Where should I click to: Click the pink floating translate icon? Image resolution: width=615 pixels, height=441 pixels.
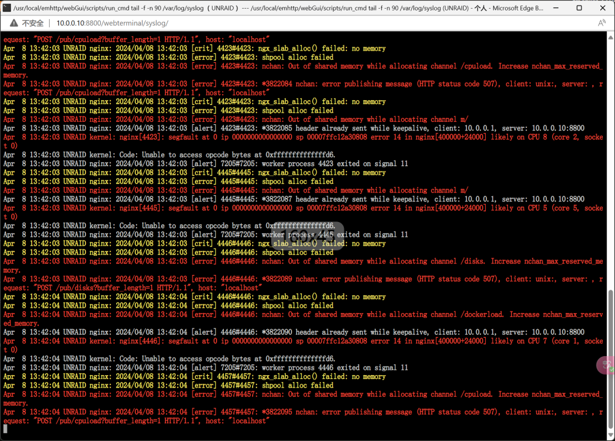[x=606, y=365]
